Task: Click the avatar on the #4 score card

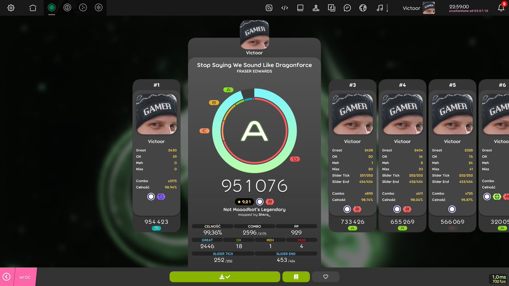Action: (402, 113)
